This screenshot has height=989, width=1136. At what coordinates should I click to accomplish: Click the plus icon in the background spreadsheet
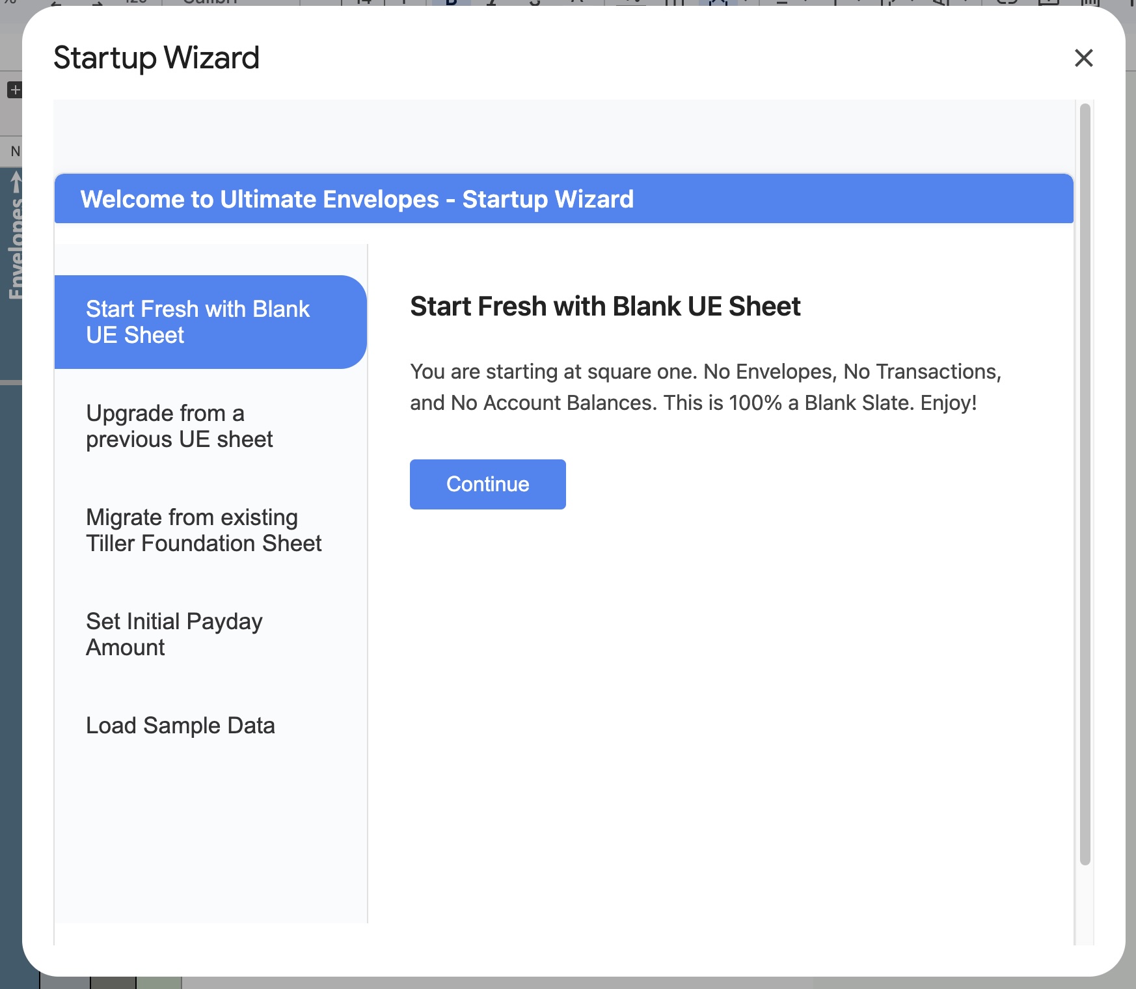click(x=15, y=90)
